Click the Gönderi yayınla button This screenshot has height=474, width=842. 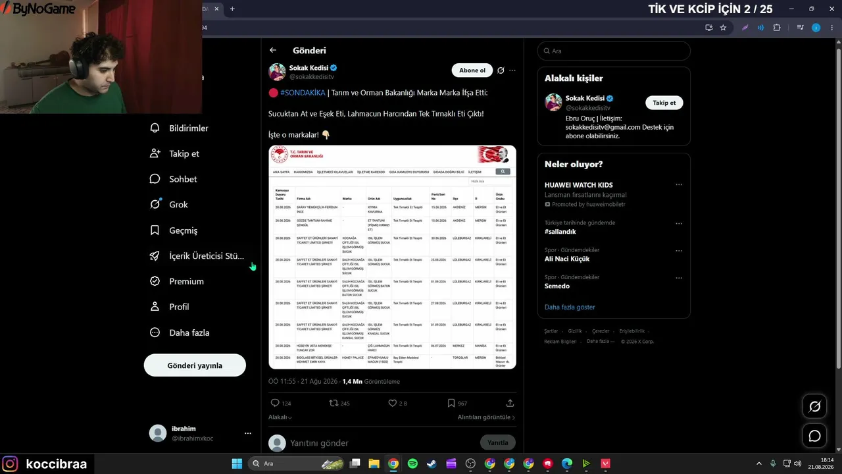pos(195,365)
